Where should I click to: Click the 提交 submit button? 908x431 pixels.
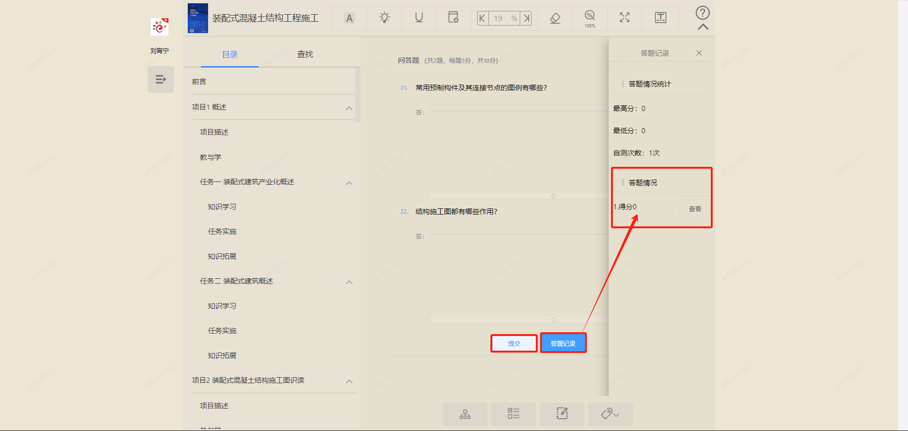(x=514, y=344)
